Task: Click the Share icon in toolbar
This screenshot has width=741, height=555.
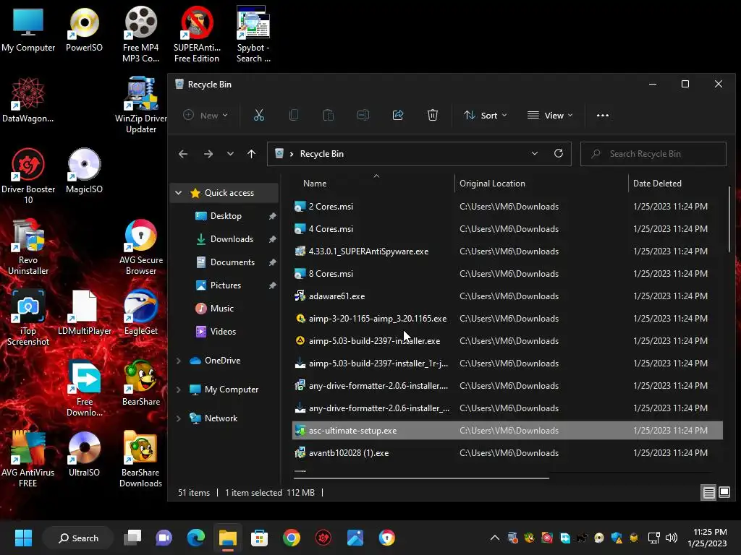Action: 398,115
